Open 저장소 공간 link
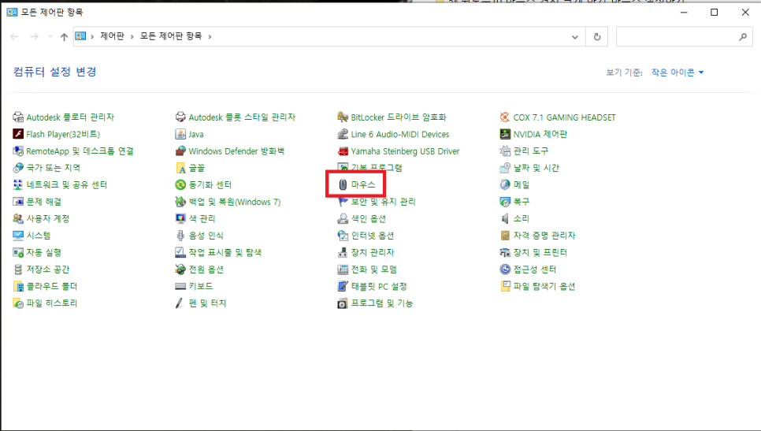 [48, 269]
